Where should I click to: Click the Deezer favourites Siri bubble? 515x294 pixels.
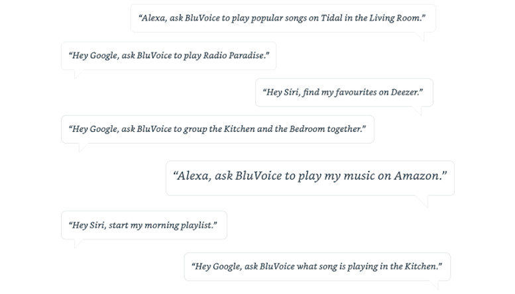coord(344,93)
